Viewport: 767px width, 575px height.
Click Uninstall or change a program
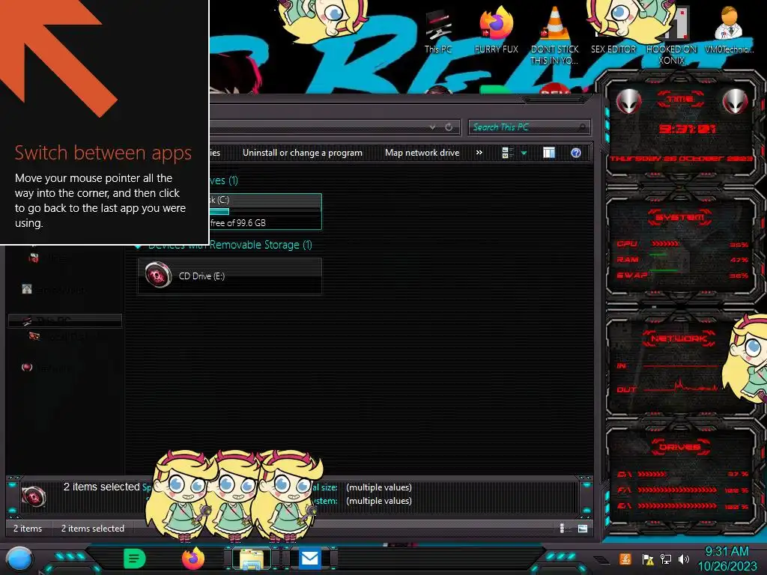(x=303, y=153)
